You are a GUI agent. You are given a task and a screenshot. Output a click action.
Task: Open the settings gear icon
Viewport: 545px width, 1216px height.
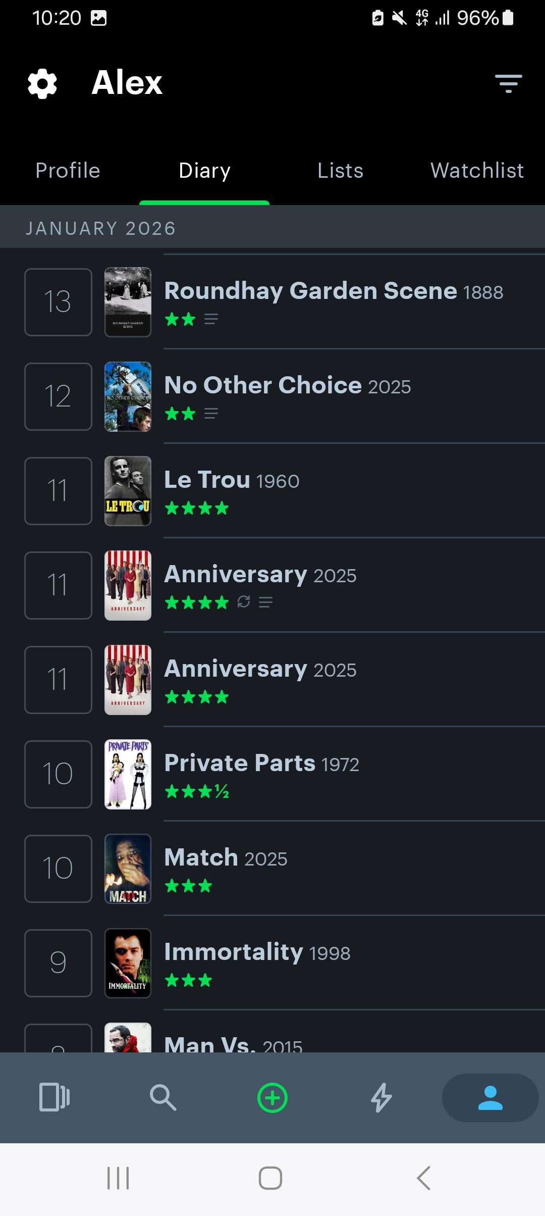coord(42,83)
